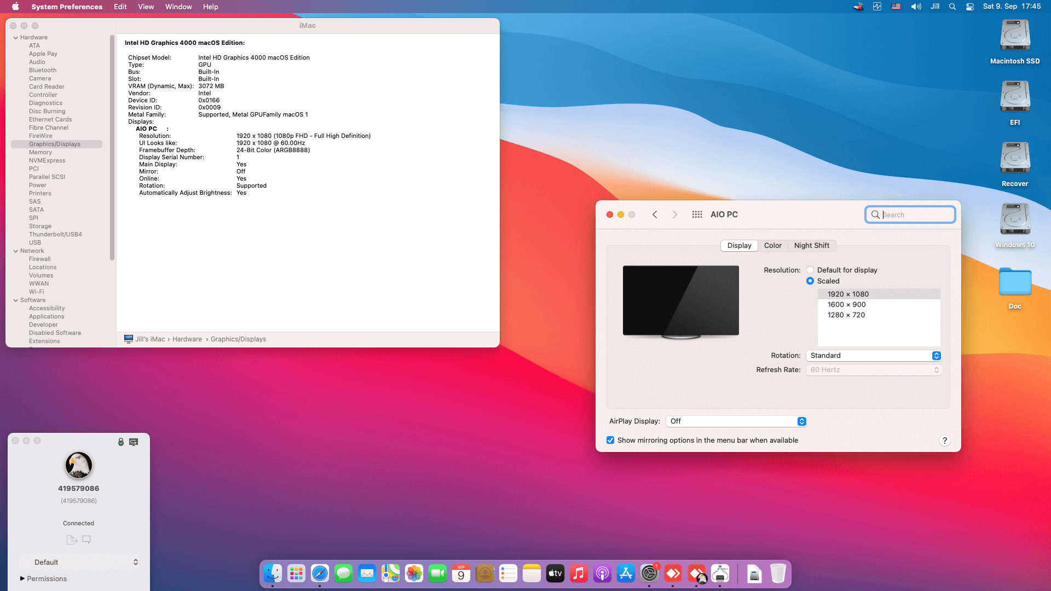This screenshot has width=1051, height=591.
Task: Select Default for display resolution
Action: tap(810, 270)
